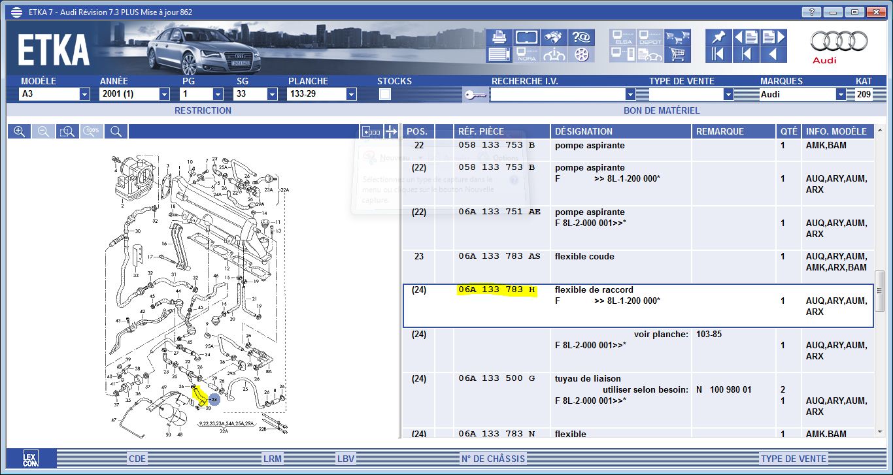Screen dimensions: 893x475
Task: Click the zoom area selection magnifier
Action: (67, 131)
